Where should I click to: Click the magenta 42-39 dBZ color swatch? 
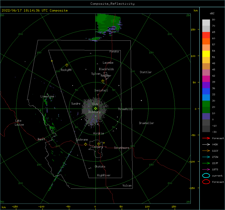[206, 79]
